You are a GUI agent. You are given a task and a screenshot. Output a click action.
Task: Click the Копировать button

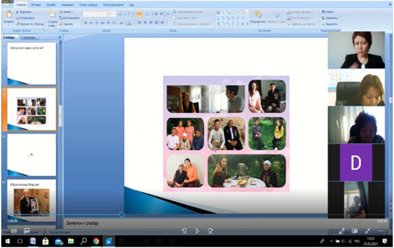25,18
